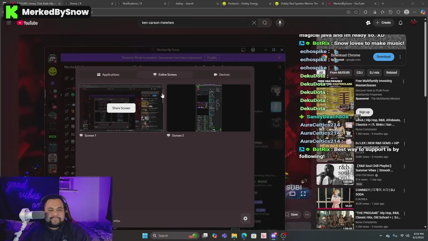Open the YouTube account avatar menu
428x241 pixels.
(x=414, y=23)
